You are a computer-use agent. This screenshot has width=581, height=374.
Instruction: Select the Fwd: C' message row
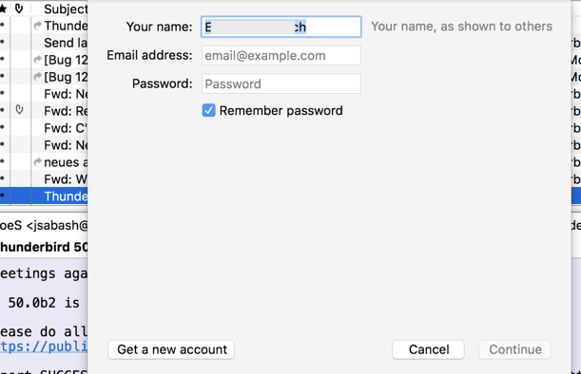pos(44,128)
